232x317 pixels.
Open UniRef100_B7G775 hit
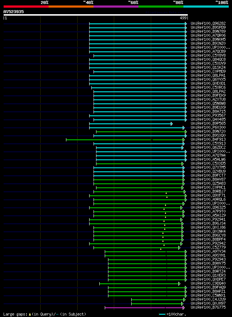(208, 308)
